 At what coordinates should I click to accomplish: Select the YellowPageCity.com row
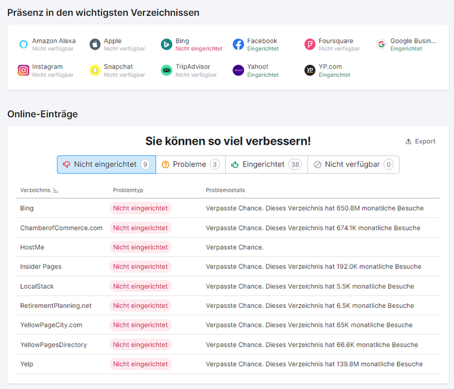click(228, 325)
